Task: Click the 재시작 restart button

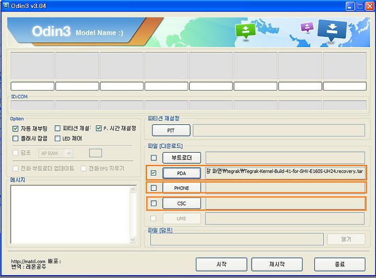Action: tap(277, 264)
